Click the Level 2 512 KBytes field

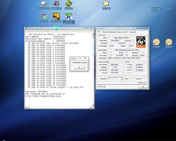139,70
